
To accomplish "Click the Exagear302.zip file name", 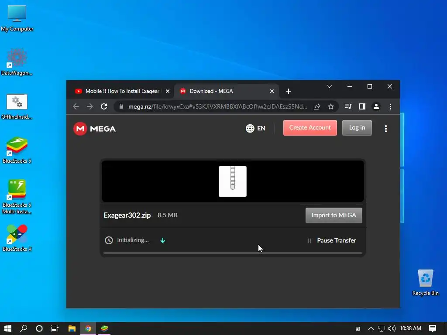I will tap(127, 215).
